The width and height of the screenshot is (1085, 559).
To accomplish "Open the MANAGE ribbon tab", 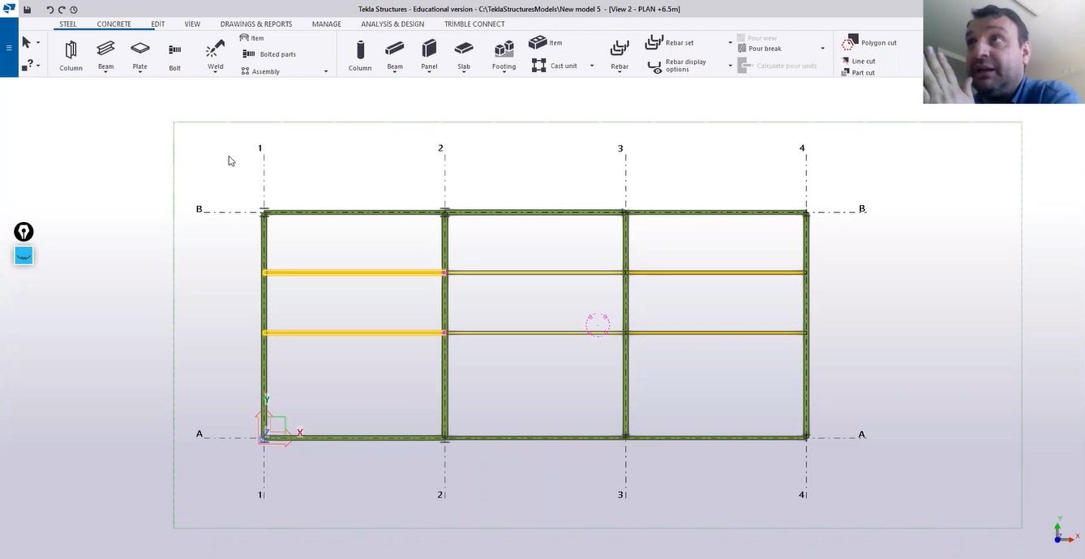I will pyautogui.click(x=327, y=23).
